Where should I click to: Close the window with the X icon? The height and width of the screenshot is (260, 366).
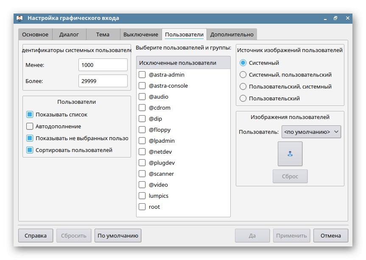(347, 18)
